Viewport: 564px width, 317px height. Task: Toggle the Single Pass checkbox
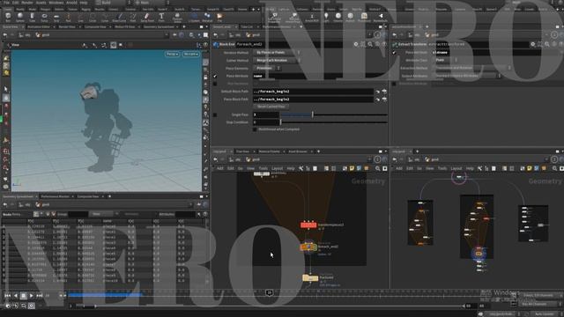pyautogui.click(x=215, y=114)
